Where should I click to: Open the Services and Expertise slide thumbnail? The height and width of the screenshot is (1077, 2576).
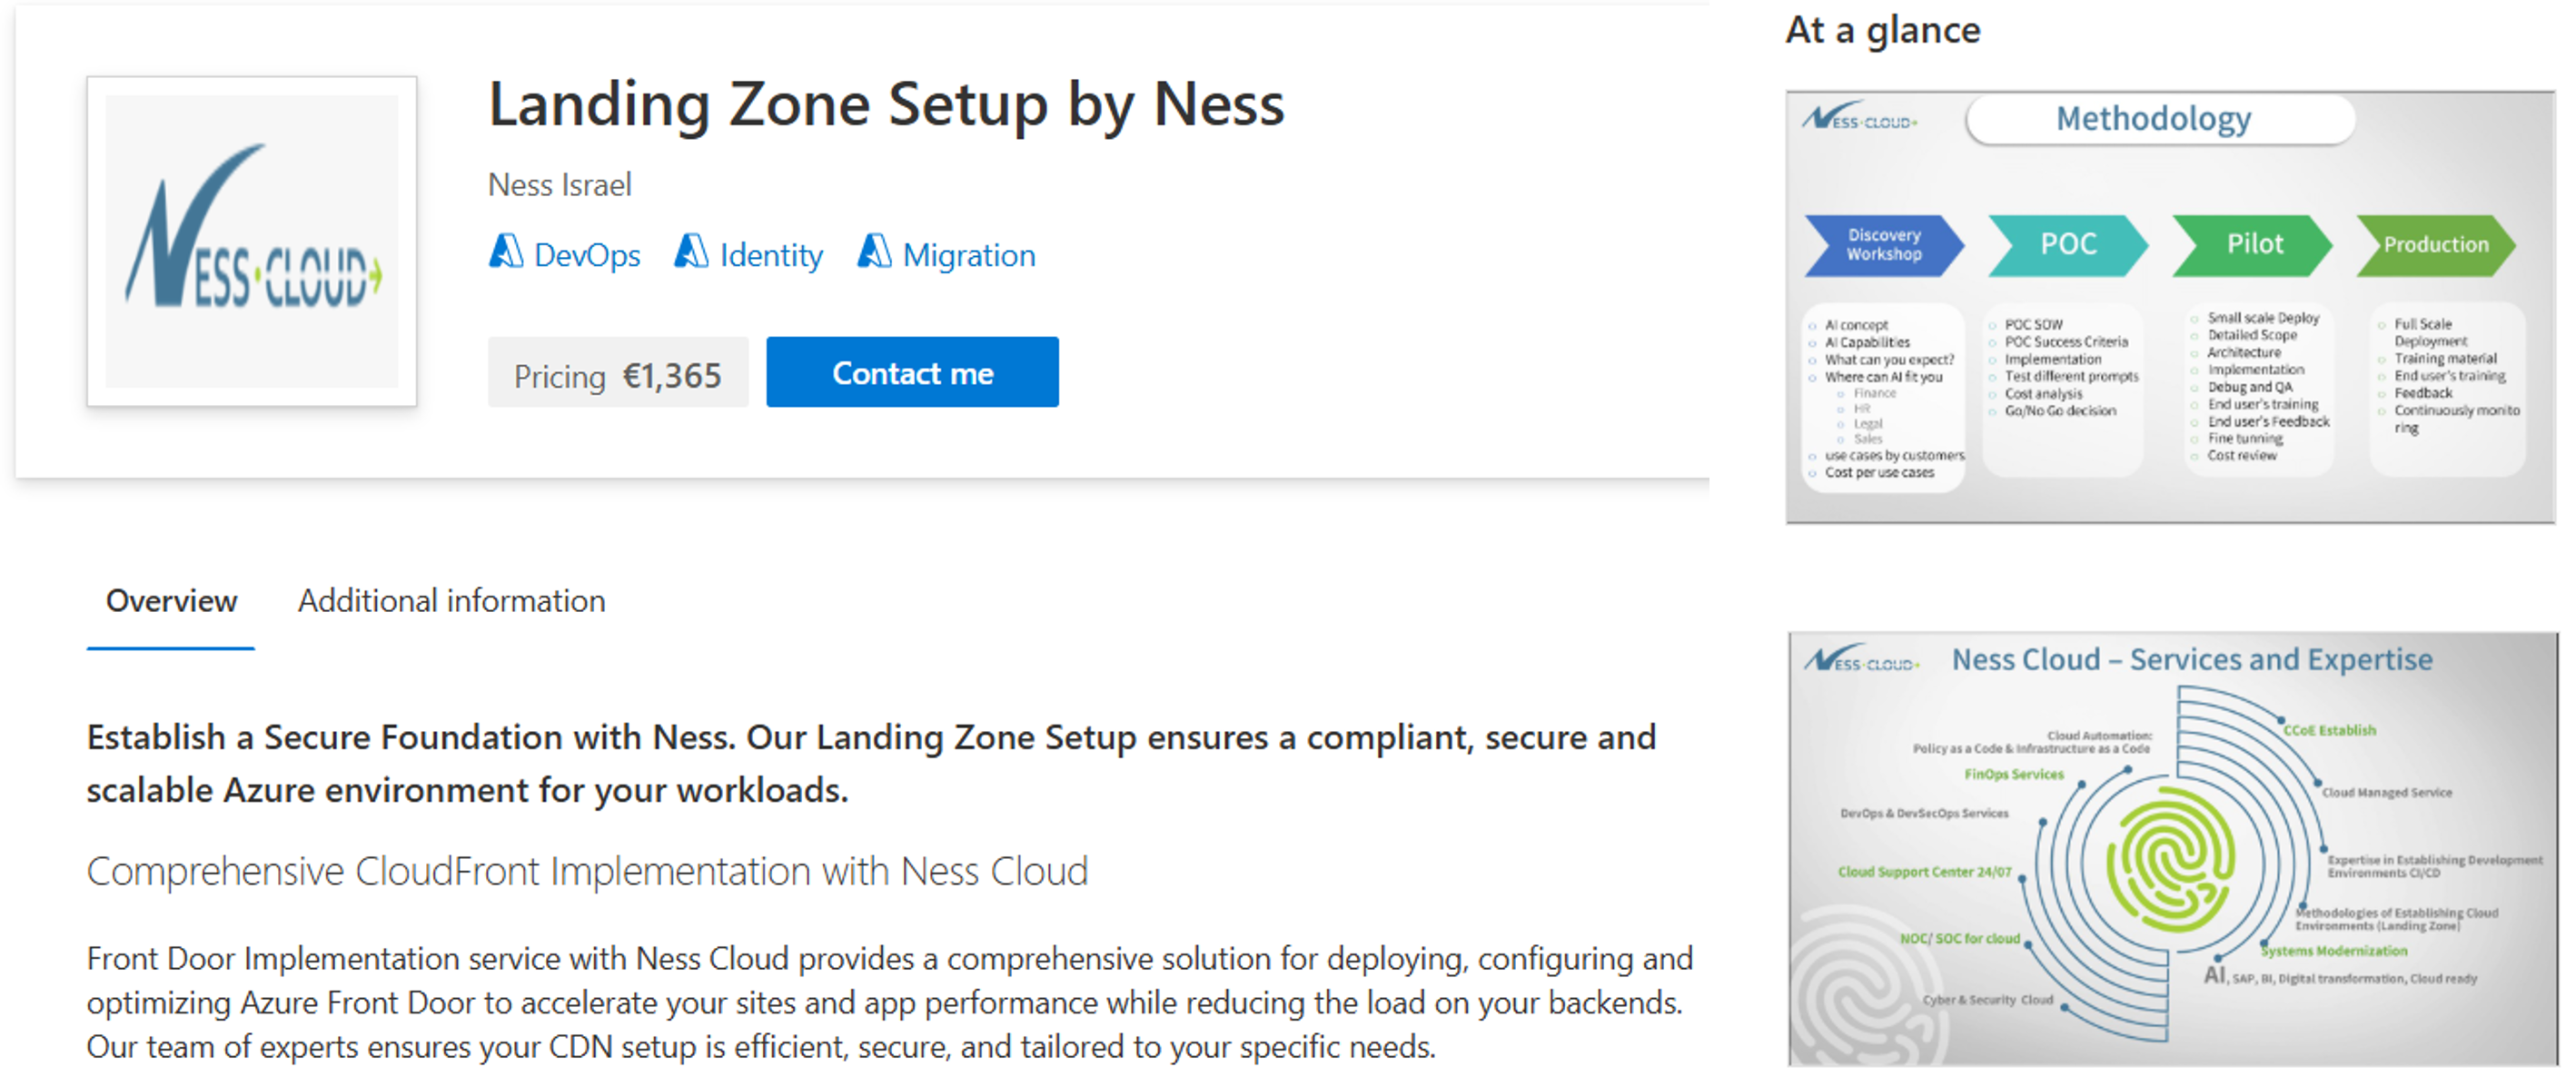(2172, 848)
